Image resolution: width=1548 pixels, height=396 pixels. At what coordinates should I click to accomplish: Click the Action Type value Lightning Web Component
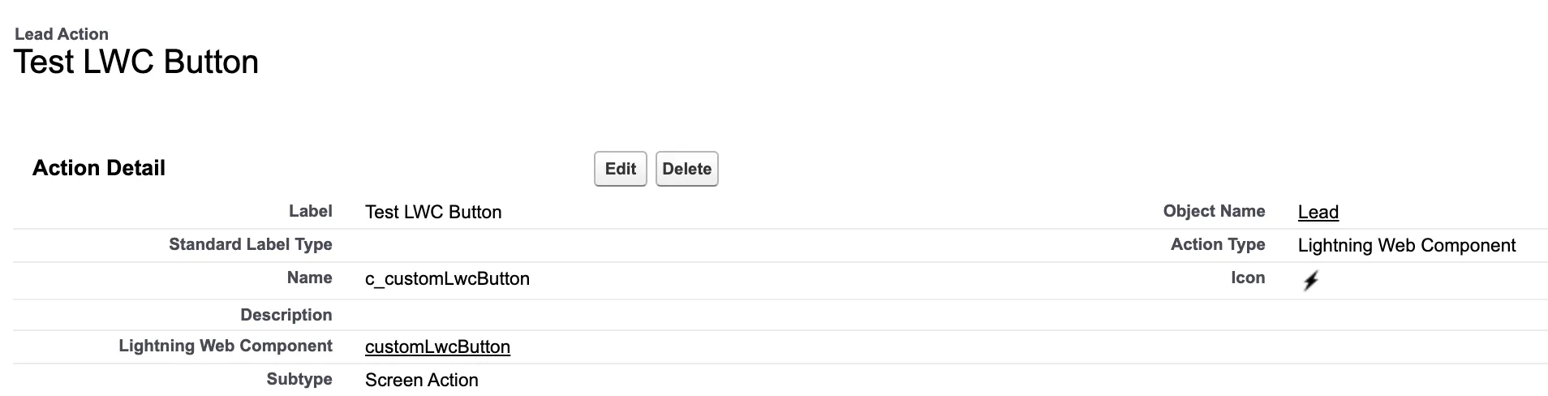[x=1406, y=246]
